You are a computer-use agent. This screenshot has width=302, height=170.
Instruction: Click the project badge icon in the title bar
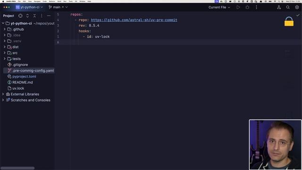(18, 7)
